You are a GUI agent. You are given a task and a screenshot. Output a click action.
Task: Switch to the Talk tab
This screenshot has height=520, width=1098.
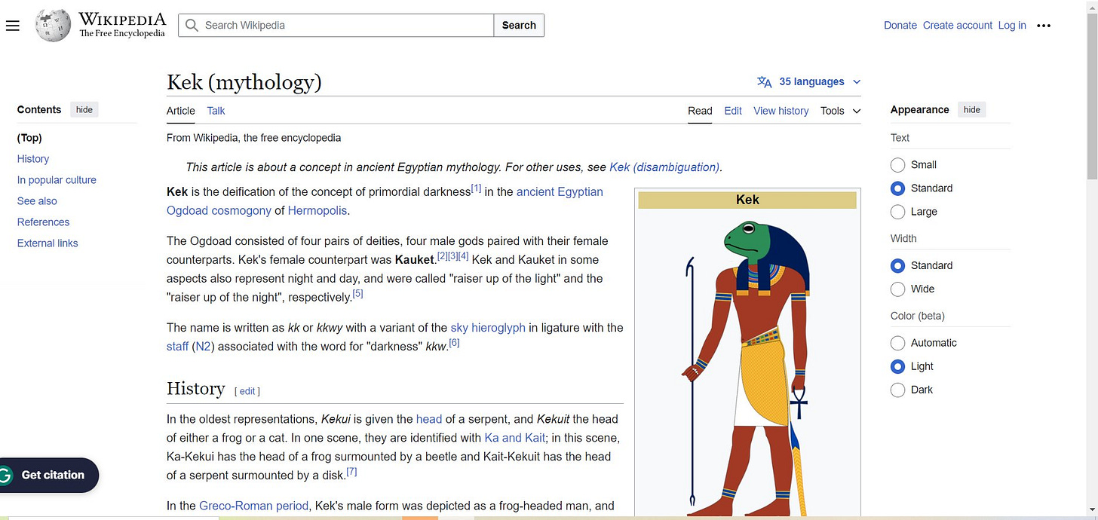coord(216,111)
